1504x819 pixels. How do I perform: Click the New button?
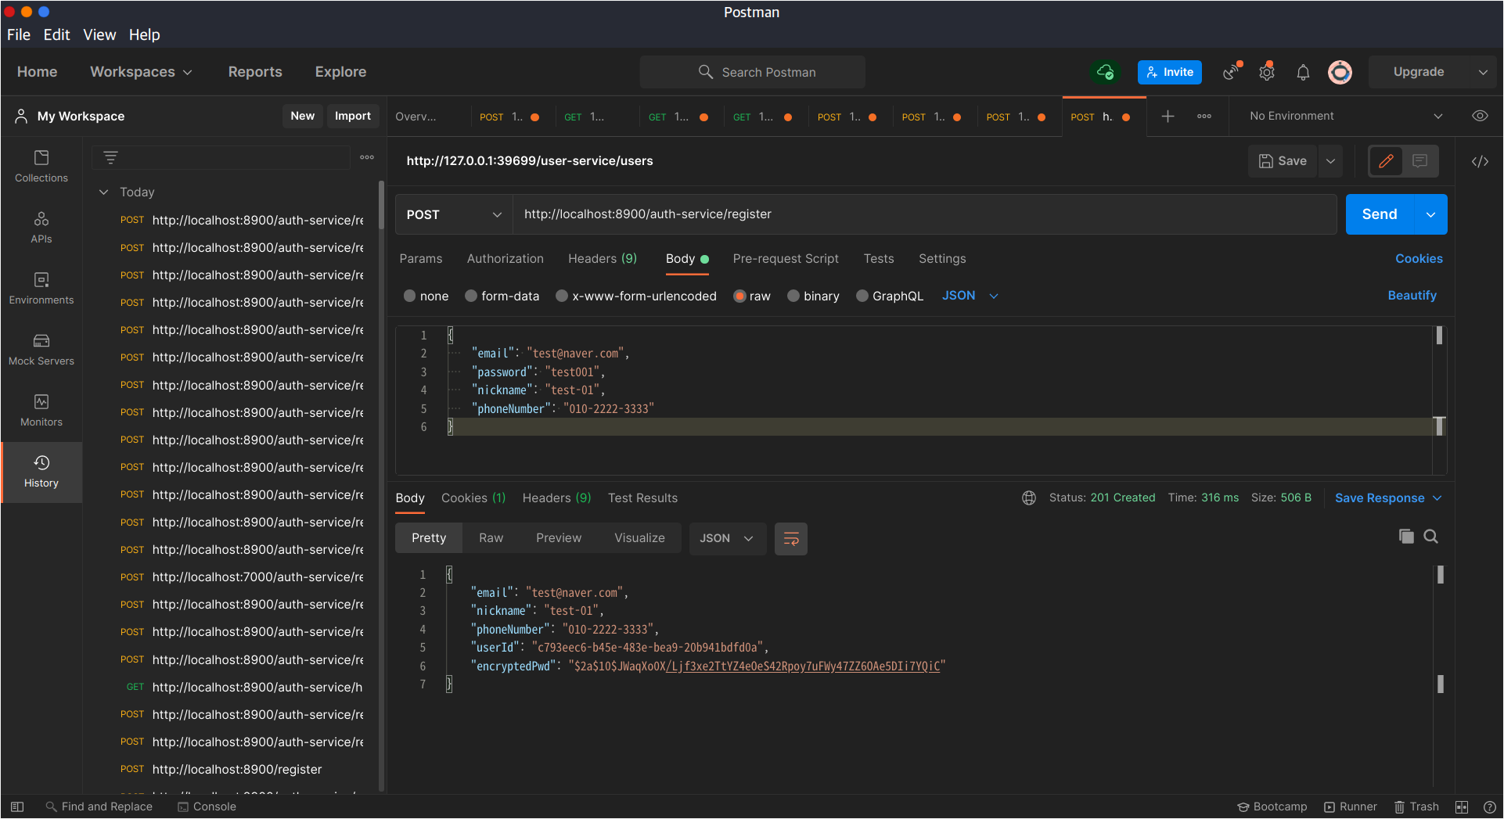point(302,116)
